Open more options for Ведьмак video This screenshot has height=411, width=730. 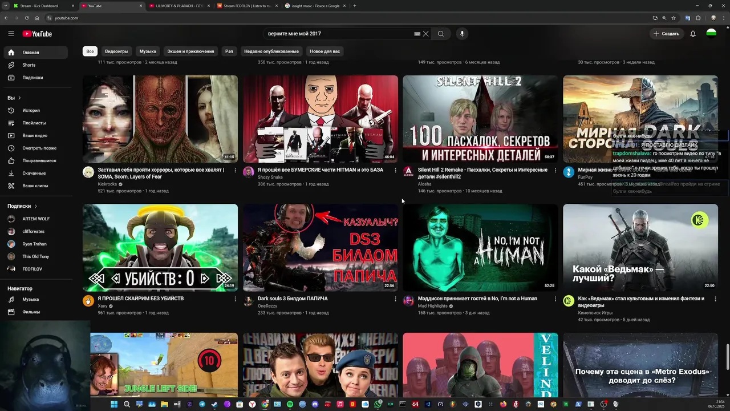pyautogui.click(x=715, y=299)
